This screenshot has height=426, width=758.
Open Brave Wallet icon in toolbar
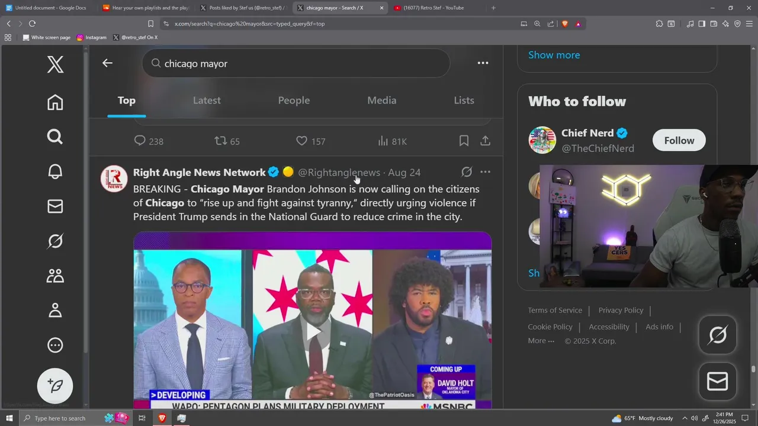714,24
